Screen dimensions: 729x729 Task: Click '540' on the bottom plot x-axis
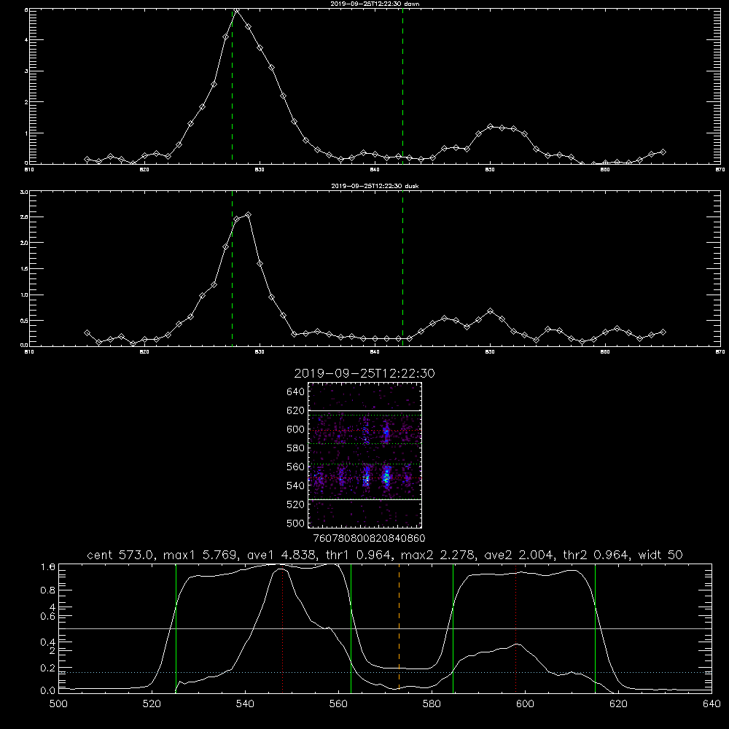pyautogui.click(x=245, y=703)
